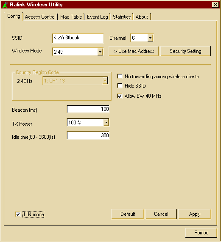Click the TX Power label
Viewport: 221px width, 242px height.
pos(22,124)
